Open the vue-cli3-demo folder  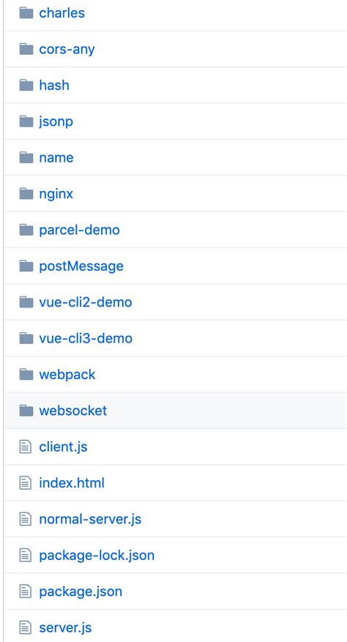86,338
